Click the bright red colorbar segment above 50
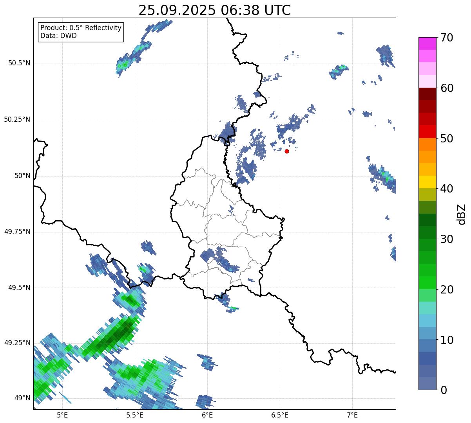Image resolution: width=471 pixels, height=423 pixels. pyautogui.click(x=428, y=132)
